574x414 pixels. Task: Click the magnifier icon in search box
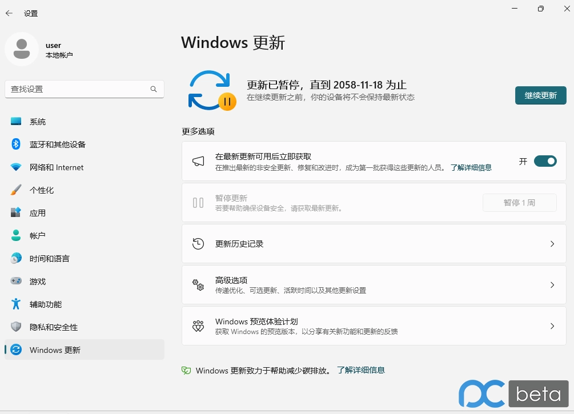click(x=153, y=89)
